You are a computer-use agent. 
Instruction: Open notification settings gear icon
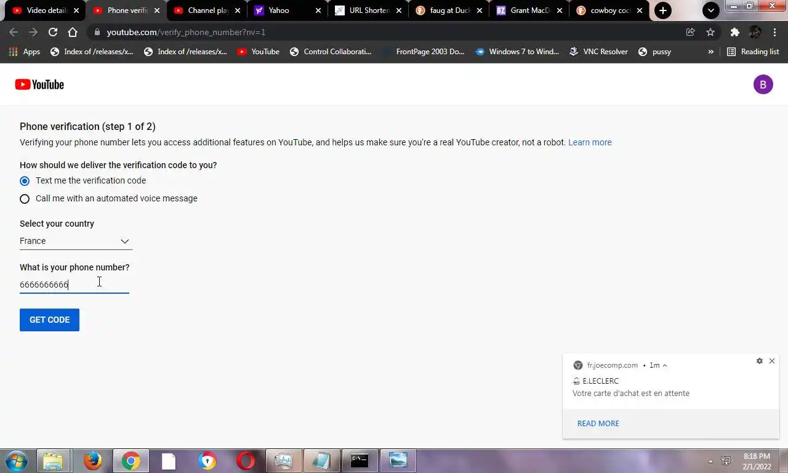point(760,361)
